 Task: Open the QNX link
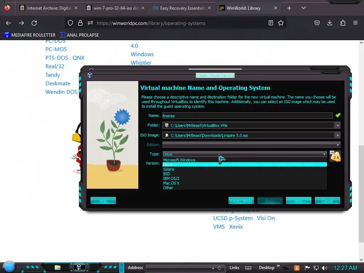pyautogui.click(x=79, y=58)
